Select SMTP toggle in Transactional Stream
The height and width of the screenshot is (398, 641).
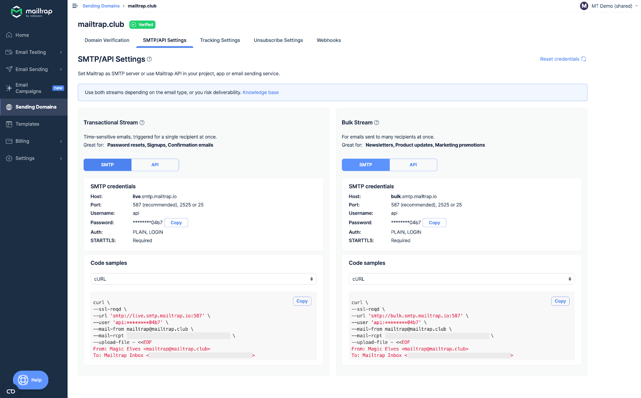click(107, 165)
